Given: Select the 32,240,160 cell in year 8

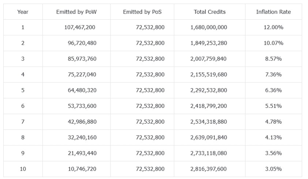Looking at the screenshot, I should 82,137.
